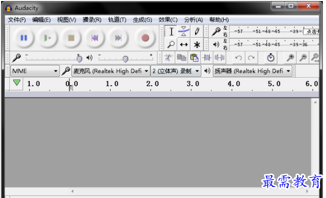Image resolution: width=326 pixels, height=198 pixels.
Task: Click the green playhead pin triangle
Action: click(17, 83)
